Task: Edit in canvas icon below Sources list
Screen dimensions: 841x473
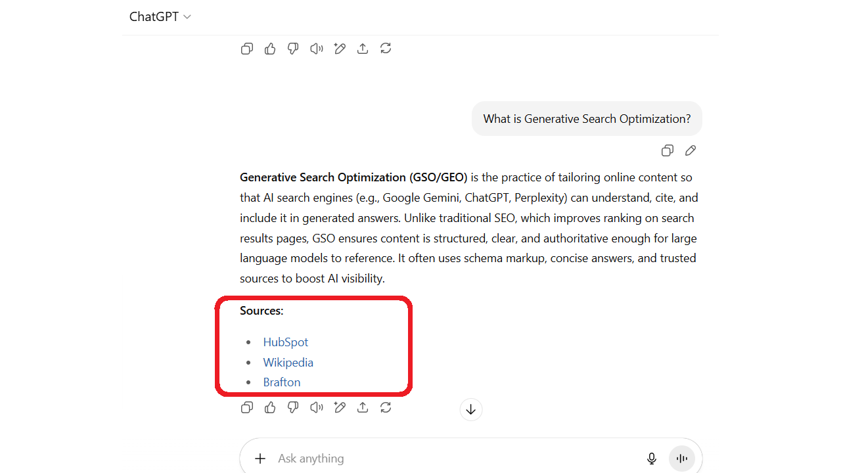Action: [340, 408]
